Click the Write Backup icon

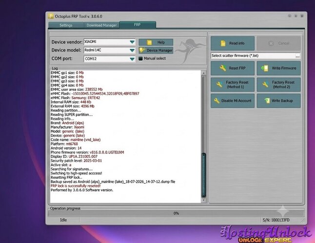click(x=267, y=101)
